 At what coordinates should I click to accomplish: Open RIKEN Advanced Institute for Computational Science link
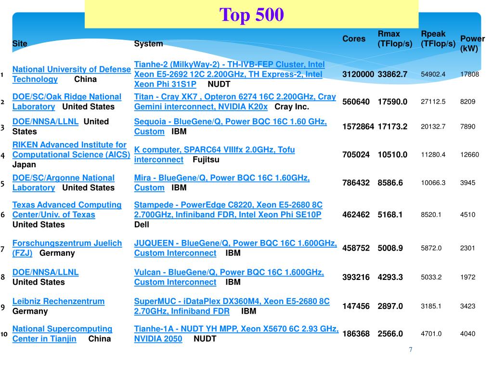(x=71, y=150)
